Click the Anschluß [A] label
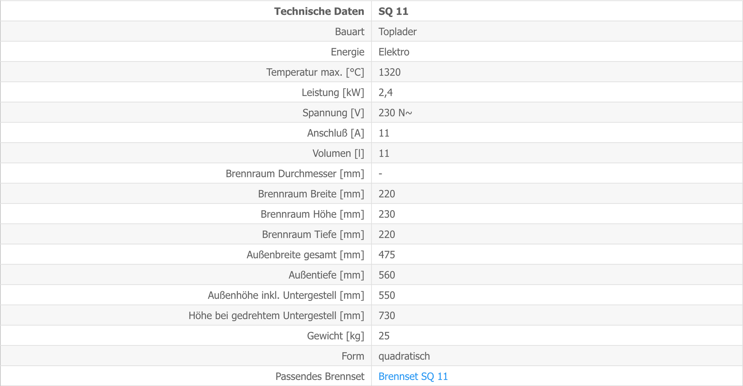This screenshot has height=386, width=743. (336, 133)
